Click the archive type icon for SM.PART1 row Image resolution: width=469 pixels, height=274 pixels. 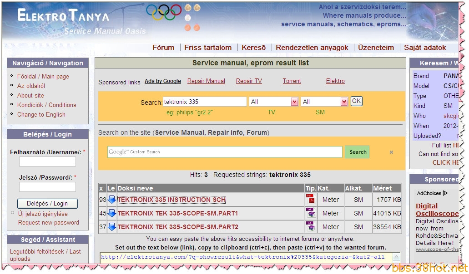[x=310, y=213]
